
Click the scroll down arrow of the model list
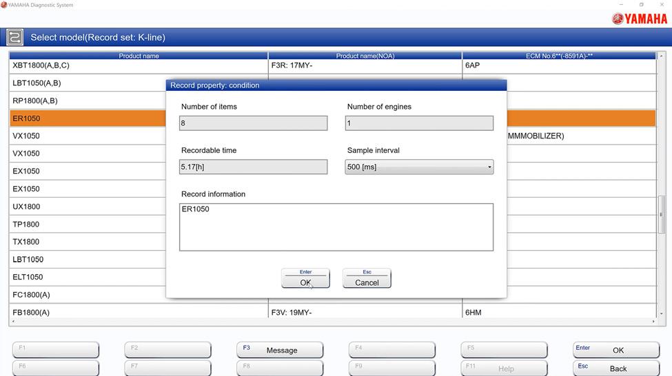(661, 314)
